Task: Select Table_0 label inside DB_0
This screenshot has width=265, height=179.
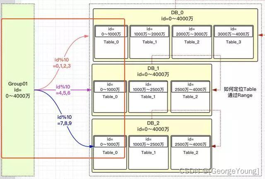Action: tap(111, 42)
